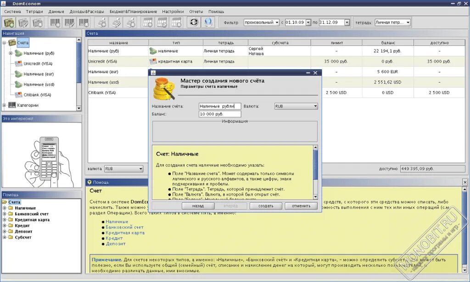Click the wallet icon beside Счета in navigation
Screen dimensions: 470x282
(x=12, y=43)
